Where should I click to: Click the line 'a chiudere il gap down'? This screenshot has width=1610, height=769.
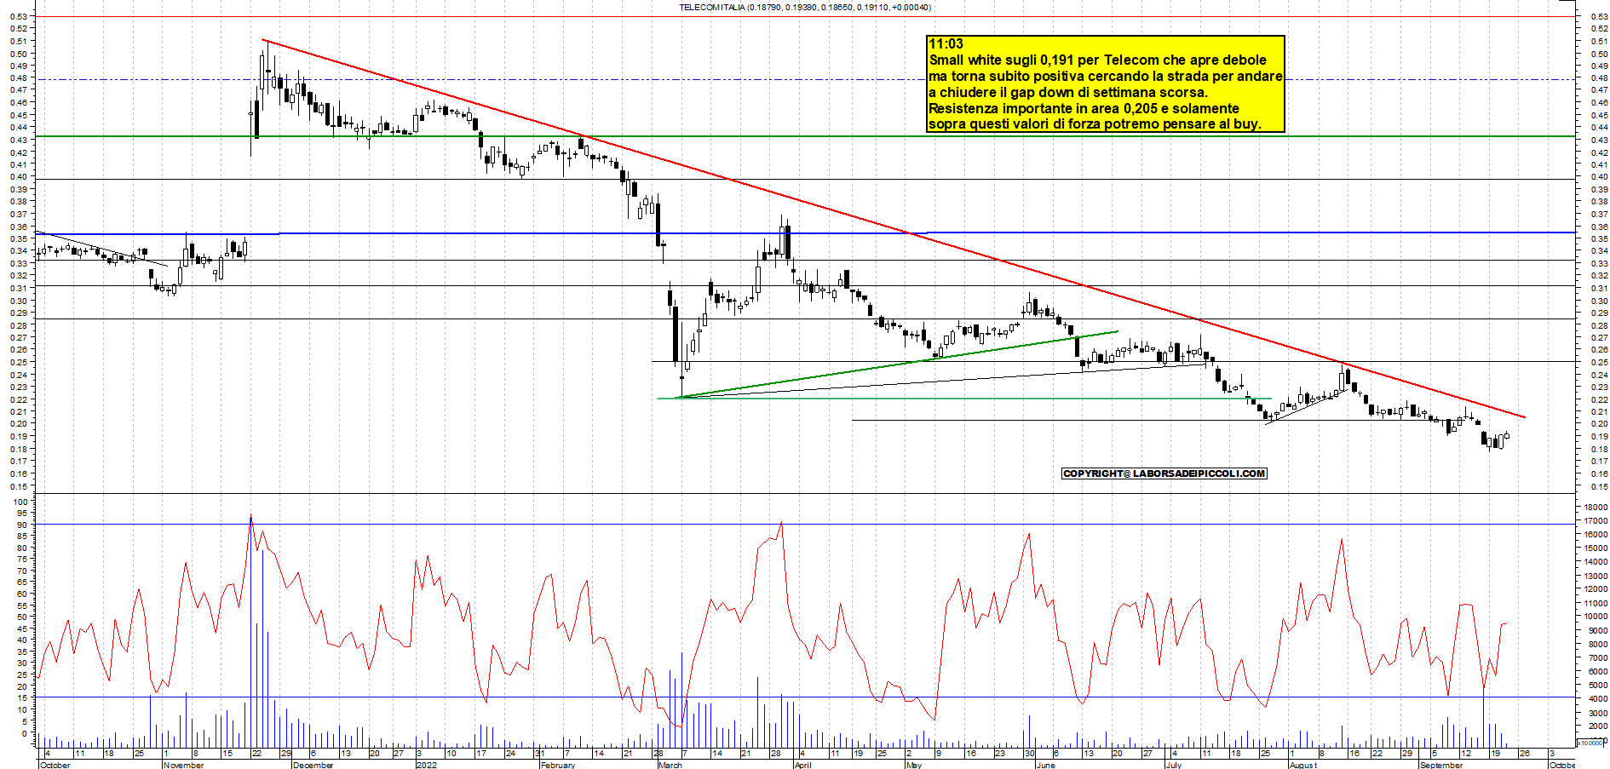(1068, 92)
